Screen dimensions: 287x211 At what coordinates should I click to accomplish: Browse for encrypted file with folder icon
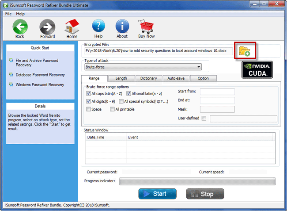point(245,51)
